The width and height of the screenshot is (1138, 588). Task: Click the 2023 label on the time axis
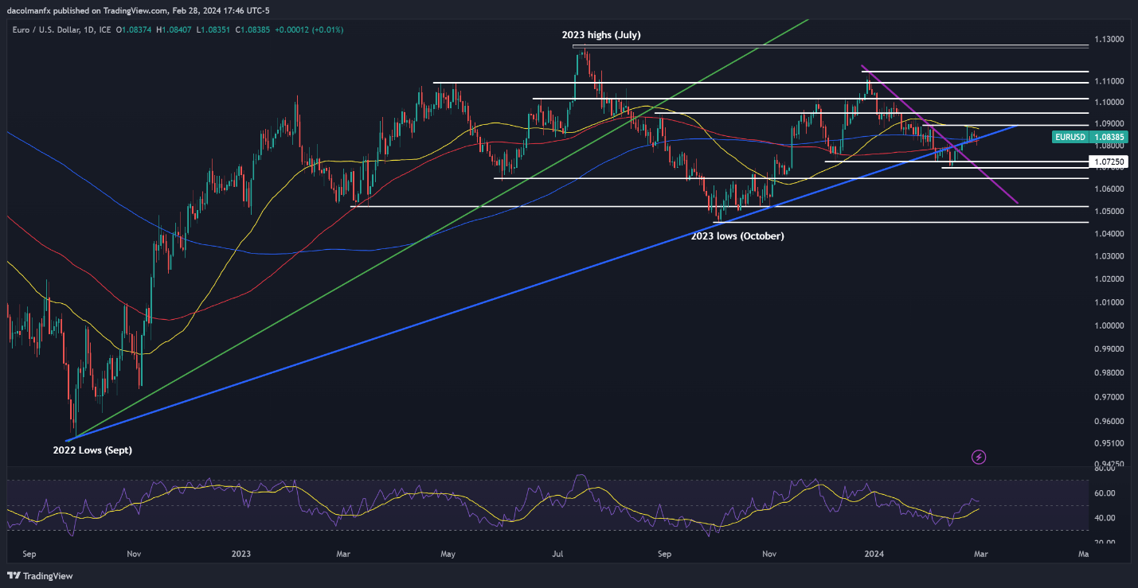point(241,553)
